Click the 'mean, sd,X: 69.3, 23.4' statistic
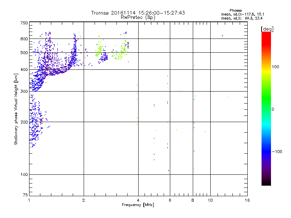This screenshot has height=218, width=291. pos(242,18)
